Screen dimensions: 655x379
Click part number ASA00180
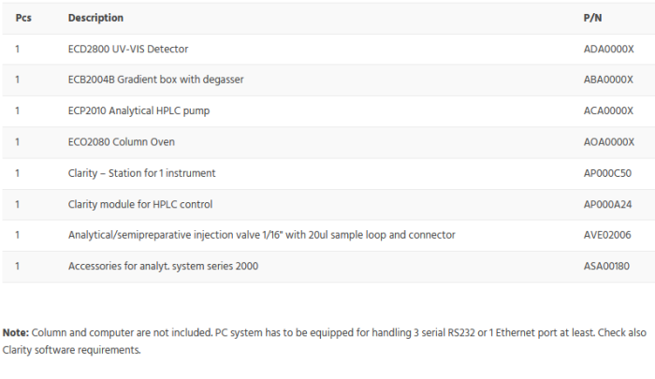pyautogui.click(x=606, y=266)
